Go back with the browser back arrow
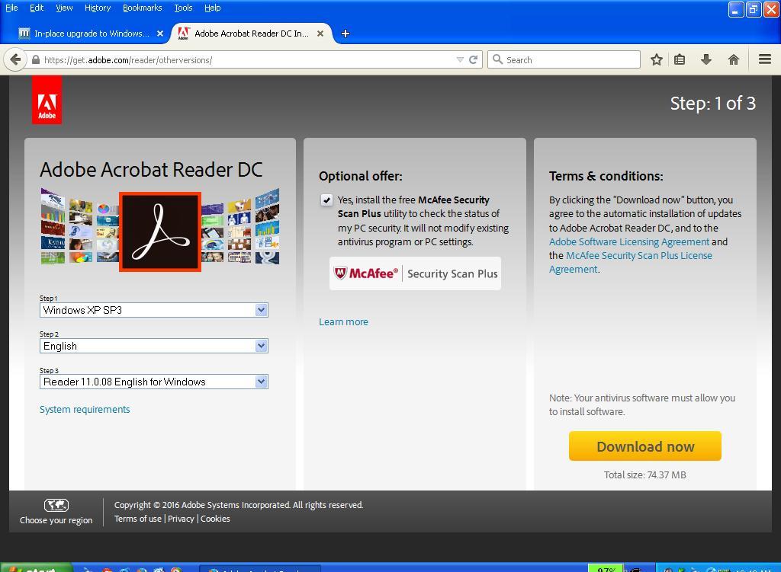The image size is (781, 572). coord(15,59)
